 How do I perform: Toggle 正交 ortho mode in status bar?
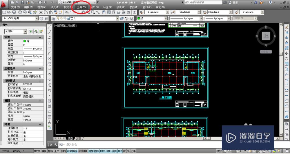point(57,151)
